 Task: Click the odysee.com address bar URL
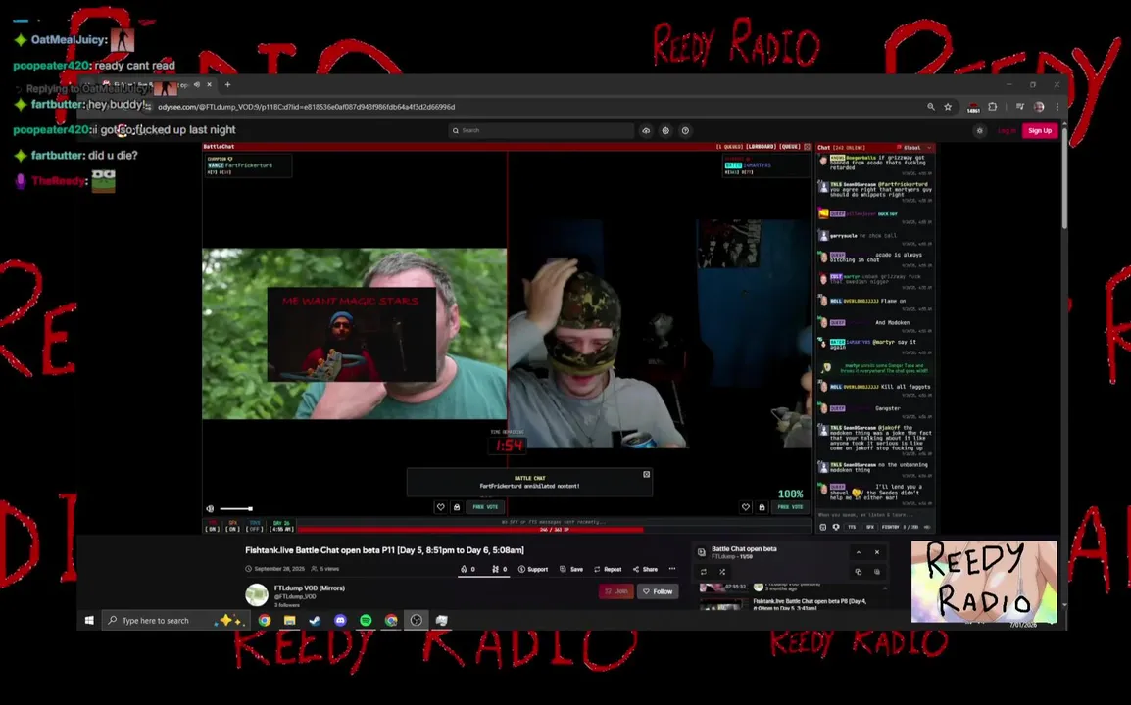click(306, 107)
